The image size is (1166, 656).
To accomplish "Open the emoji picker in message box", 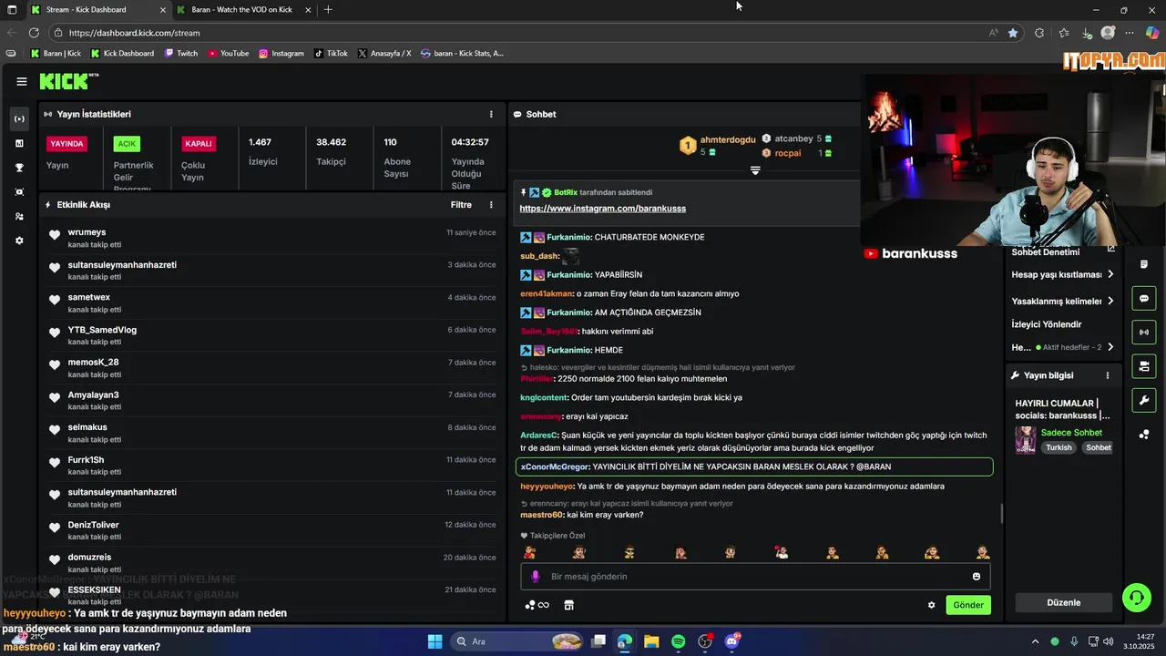I will pyautogui.click(x=977, y=577).
